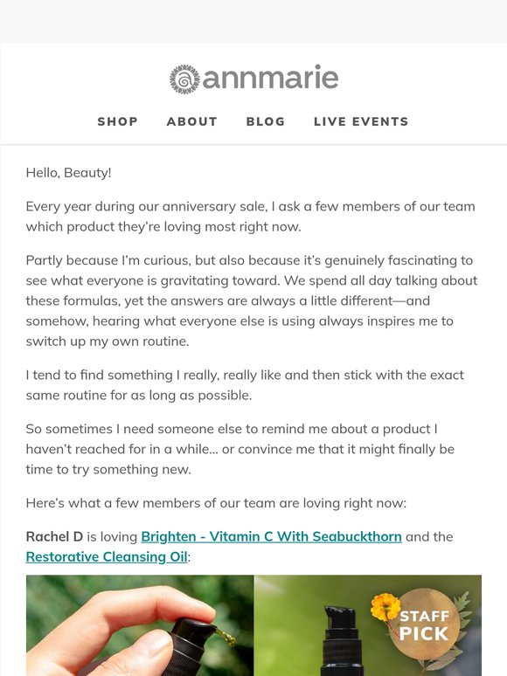Select the bold Rachel D name
Screen dimensions: 507x676
(54, 537)
